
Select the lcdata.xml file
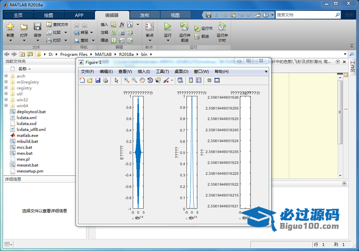click(x=27, y=117)
